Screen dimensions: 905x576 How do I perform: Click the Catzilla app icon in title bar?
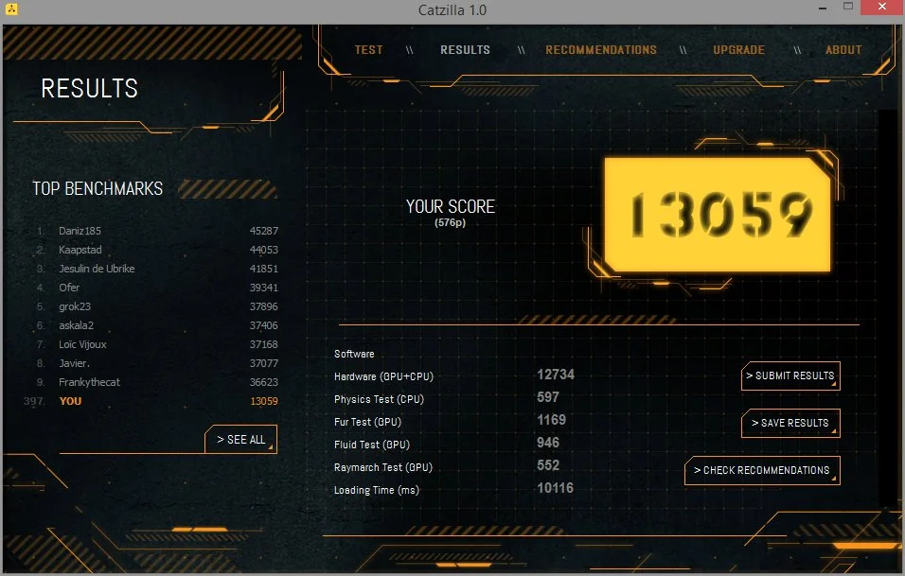click(x=11, y=9)
